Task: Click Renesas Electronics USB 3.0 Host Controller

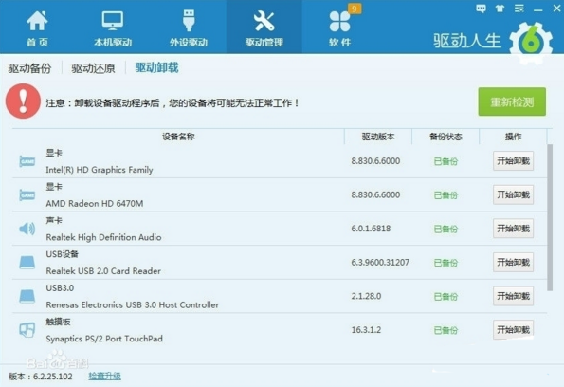Action: click(x=133, y=304)
